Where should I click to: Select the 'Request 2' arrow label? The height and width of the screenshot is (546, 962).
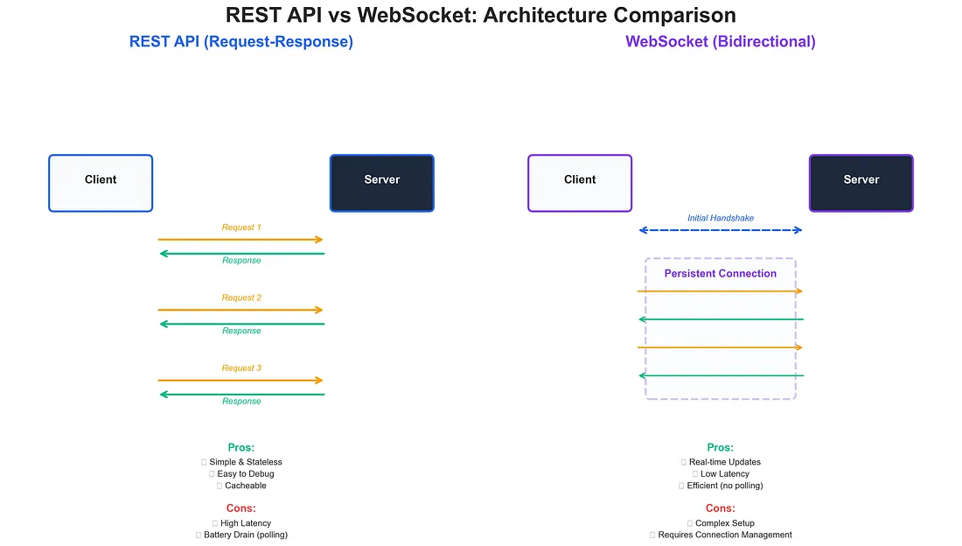point(241,297)
